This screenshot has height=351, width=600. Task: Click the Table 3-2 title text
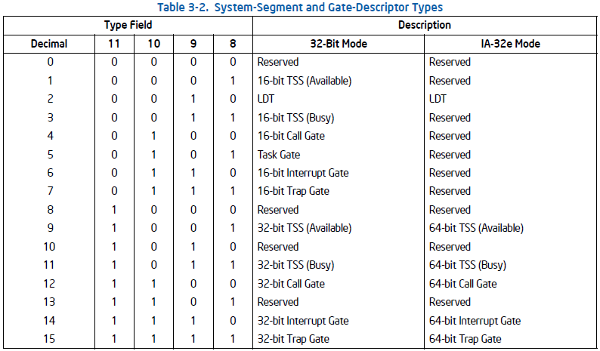[x=300, y=8]
